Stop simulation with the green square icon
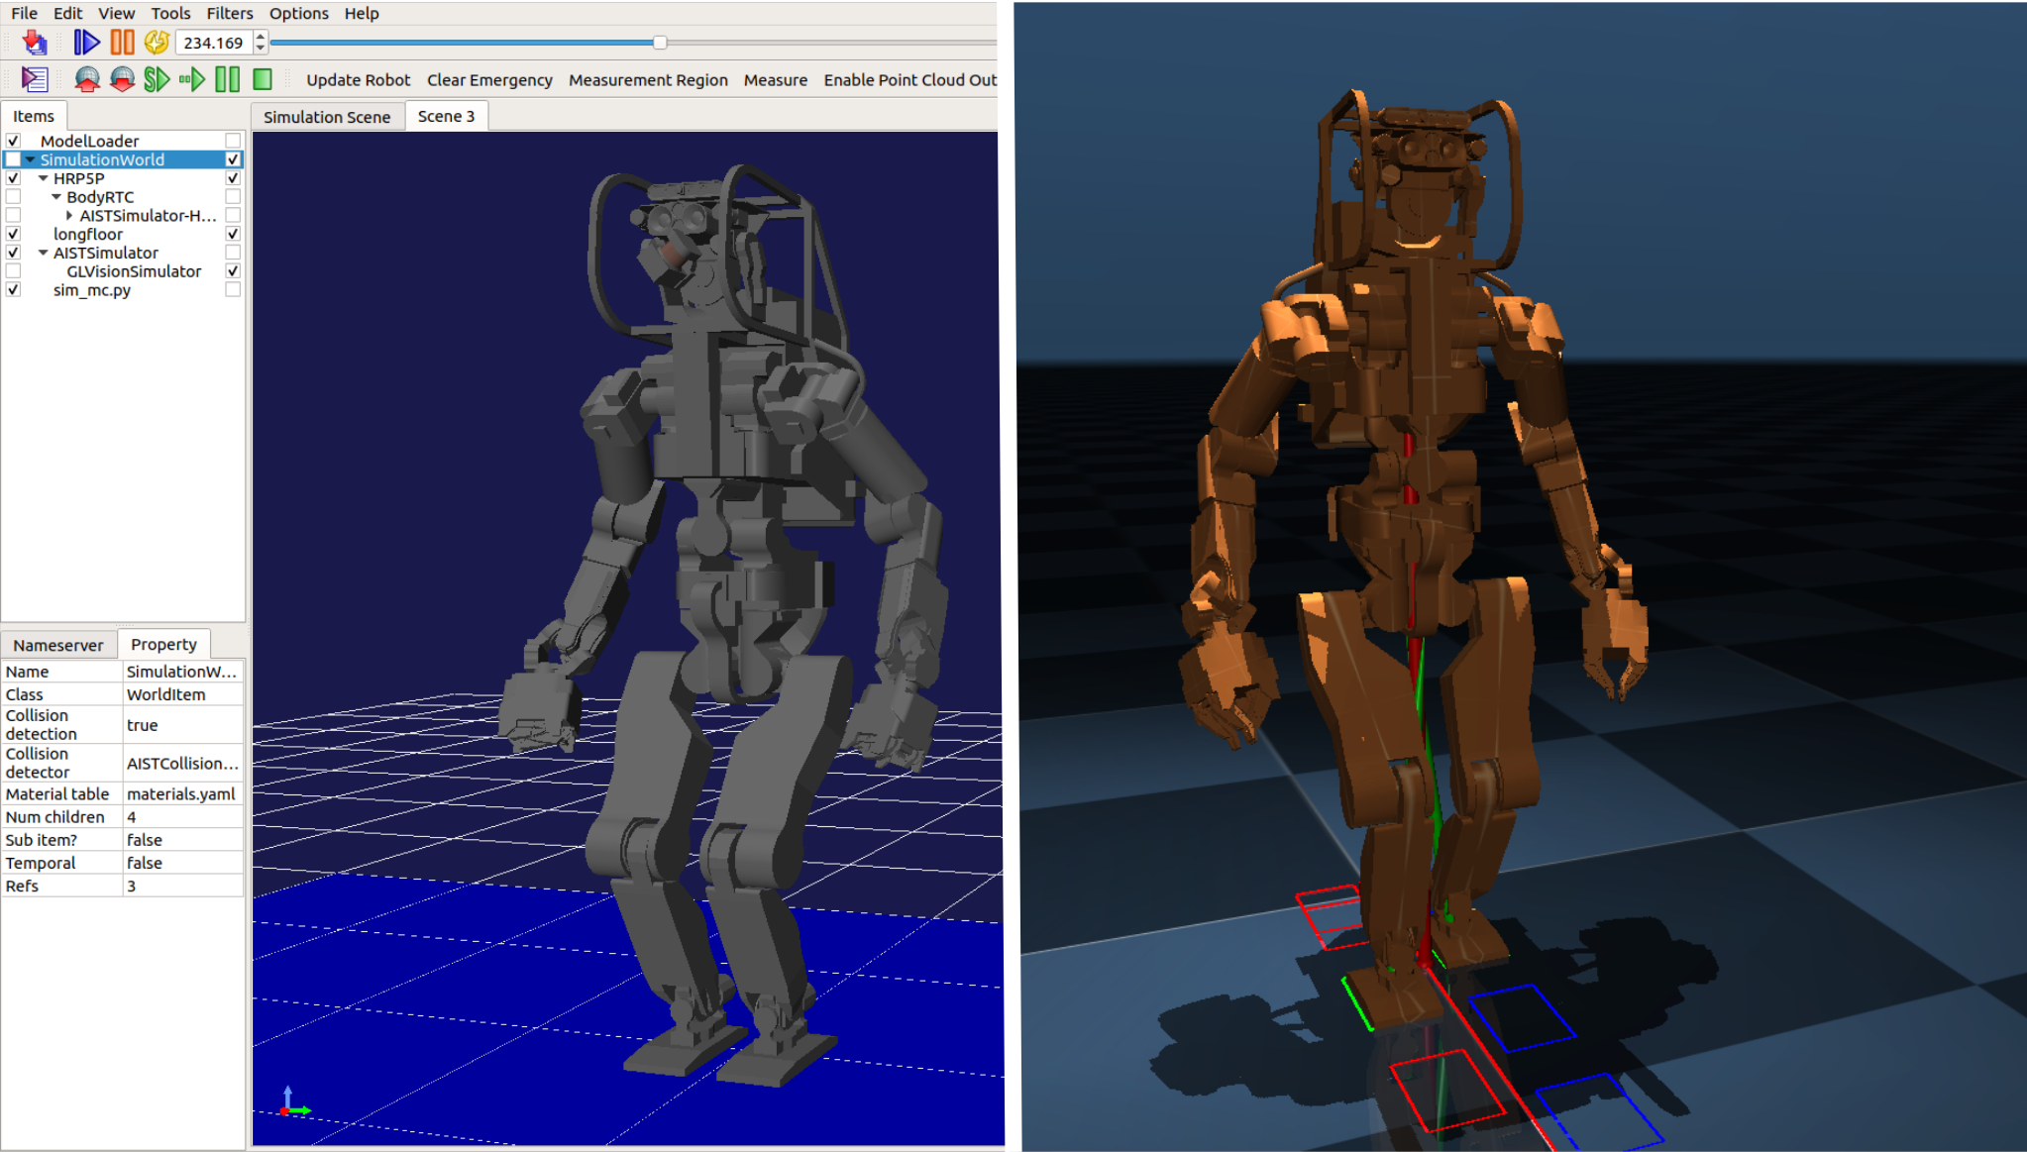This screenshot has width=2027, height=1152. [263, 79]
